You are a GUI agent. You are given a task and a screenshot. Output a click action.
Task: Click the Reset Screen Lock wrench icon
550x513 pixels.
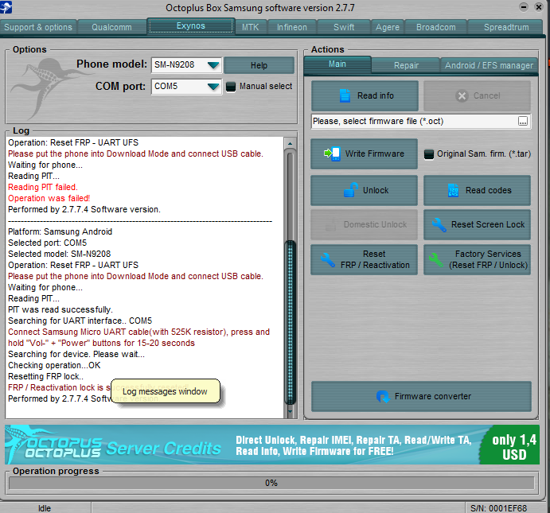coord(439,224)
